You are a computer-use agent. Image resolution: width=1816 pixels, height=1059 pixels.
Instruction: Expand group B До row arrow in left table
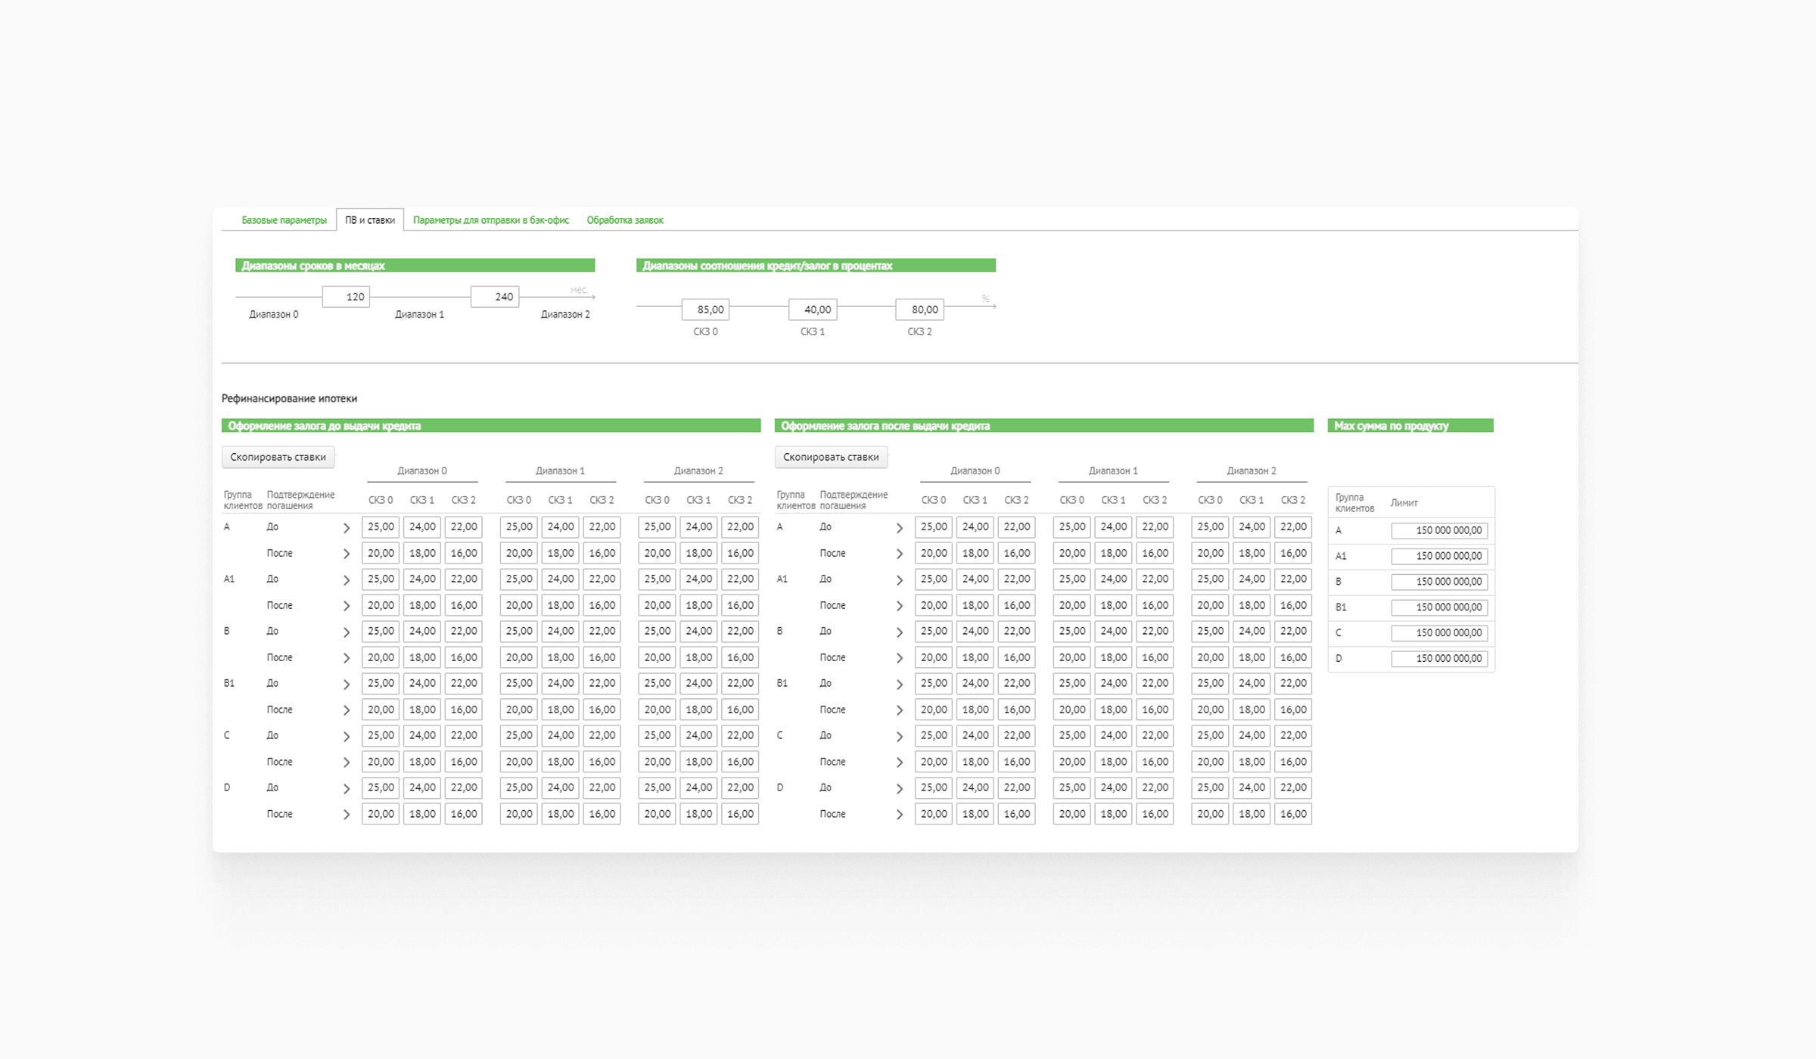pyautogui.click(x=347, y=632)
